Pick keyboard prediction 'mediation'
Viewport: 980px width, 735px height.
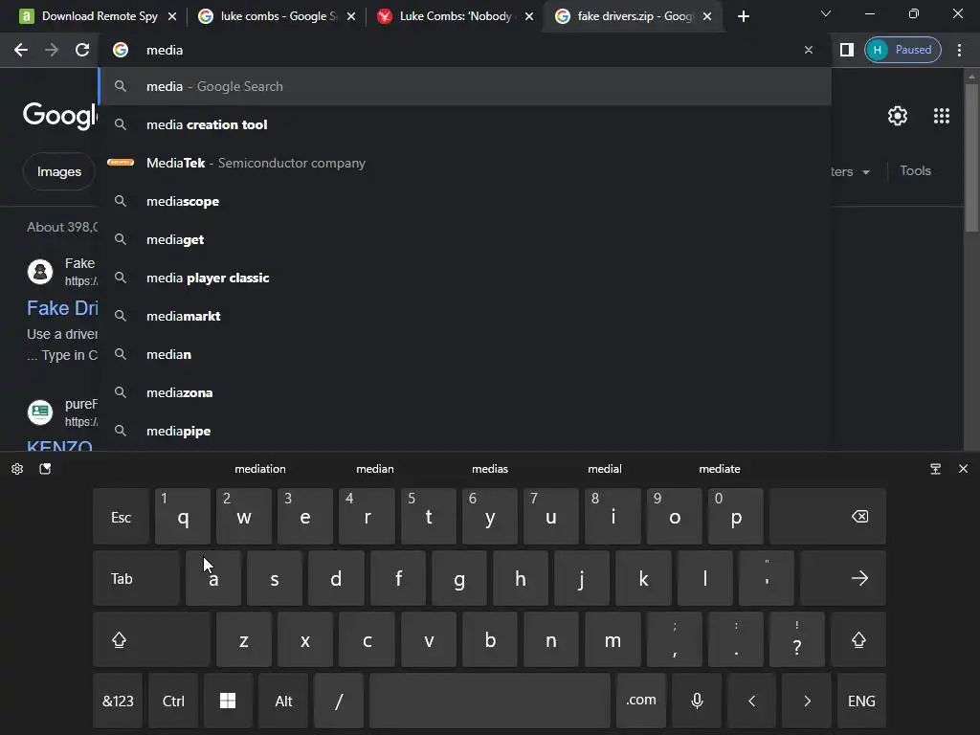tap(260, 469)
